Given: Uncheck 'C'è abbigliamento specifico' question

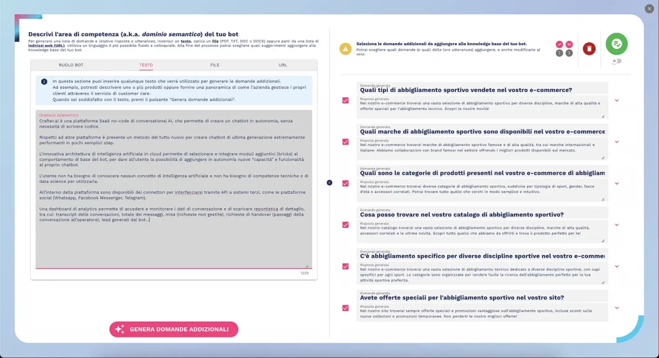Looking at the screenshot, I should click(346, 267).
